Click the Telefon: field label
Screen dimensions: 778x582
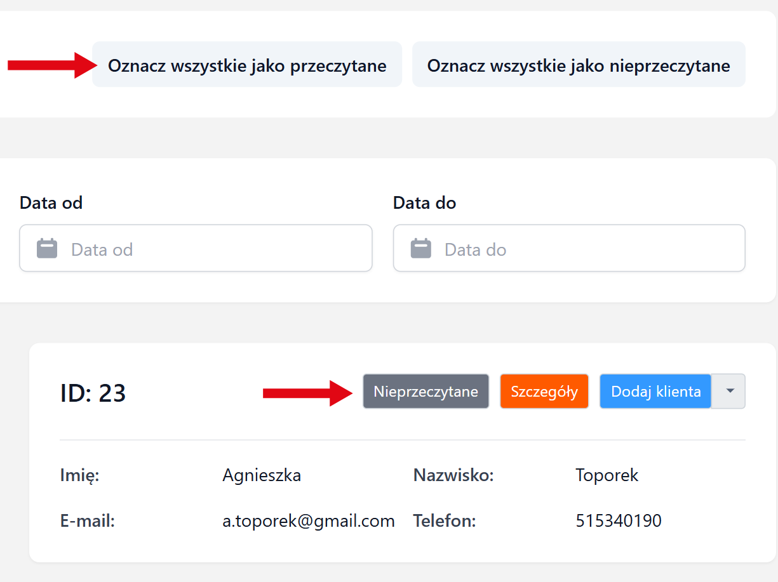click(x=445, y=521)
